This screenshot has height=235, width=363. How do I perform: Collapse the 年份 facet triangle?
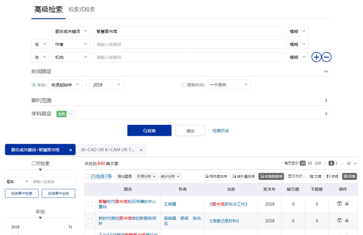pos(40,218)
